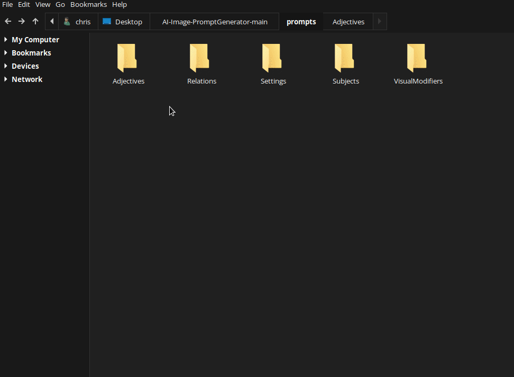
Task: Select the Subjects folder icon
Action: pyautogui.click(x=344, y=58)
